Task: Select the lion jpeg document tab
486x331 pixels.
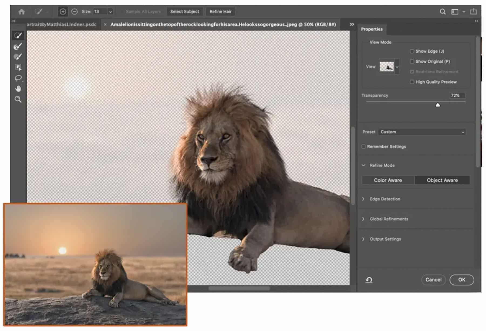Action: pos(221,24)
